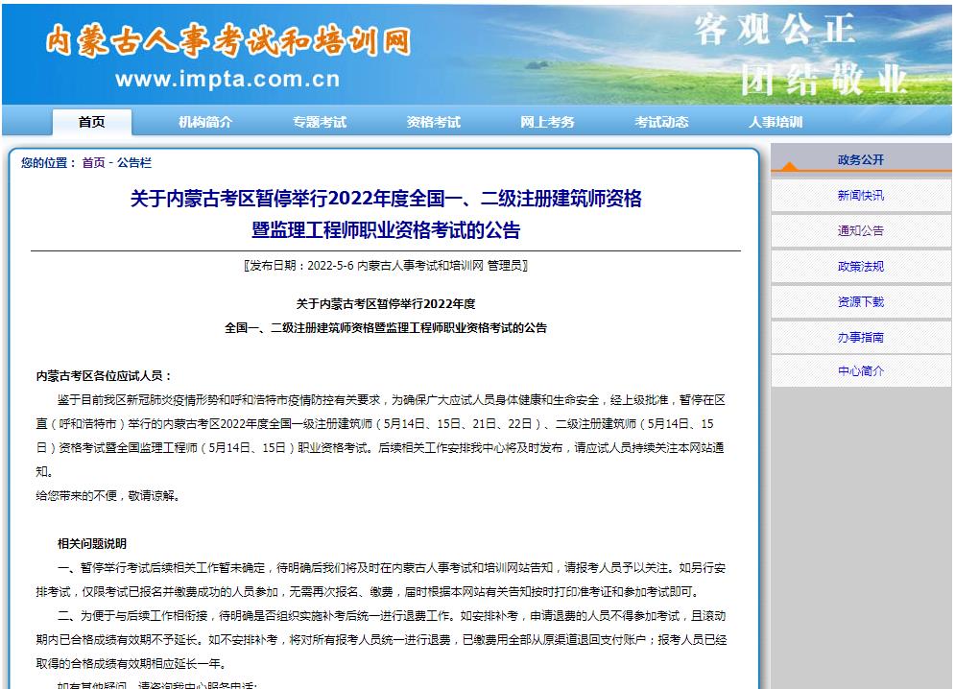Open the 通知公告 sidebar link
Image resolution: width=955 pixels, height=689 pixels.
pyautogui.click(x=860, y=231)
